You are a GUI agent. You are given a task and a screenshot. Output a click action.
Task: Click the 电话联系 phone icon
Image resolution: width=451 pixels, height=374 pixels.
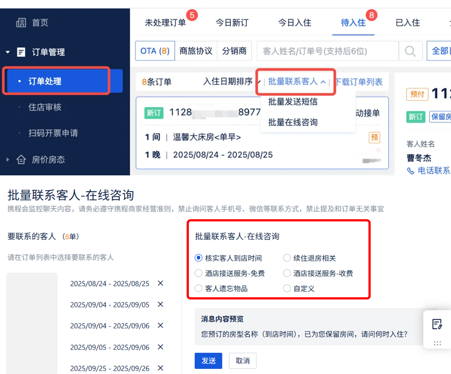(x=411, y=171)
